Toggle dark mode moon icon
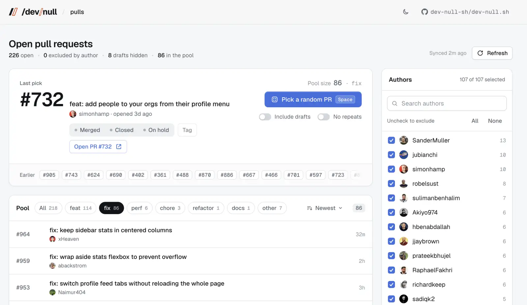 point(406,12)
